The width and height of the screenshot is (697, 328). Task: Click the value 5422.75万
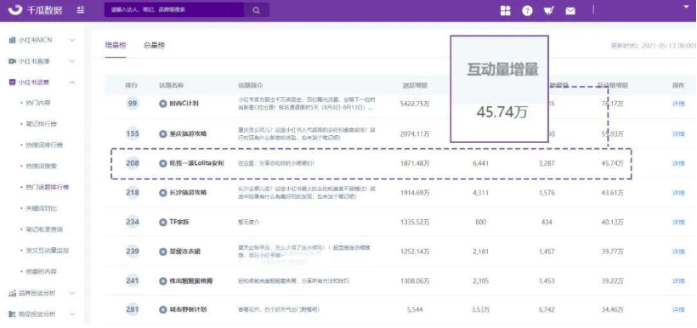(415, 104)
